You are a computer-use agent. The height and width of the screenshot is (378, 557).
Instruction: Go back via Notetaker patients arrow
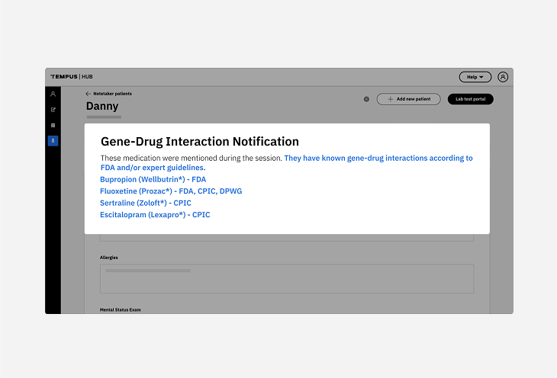88,94
